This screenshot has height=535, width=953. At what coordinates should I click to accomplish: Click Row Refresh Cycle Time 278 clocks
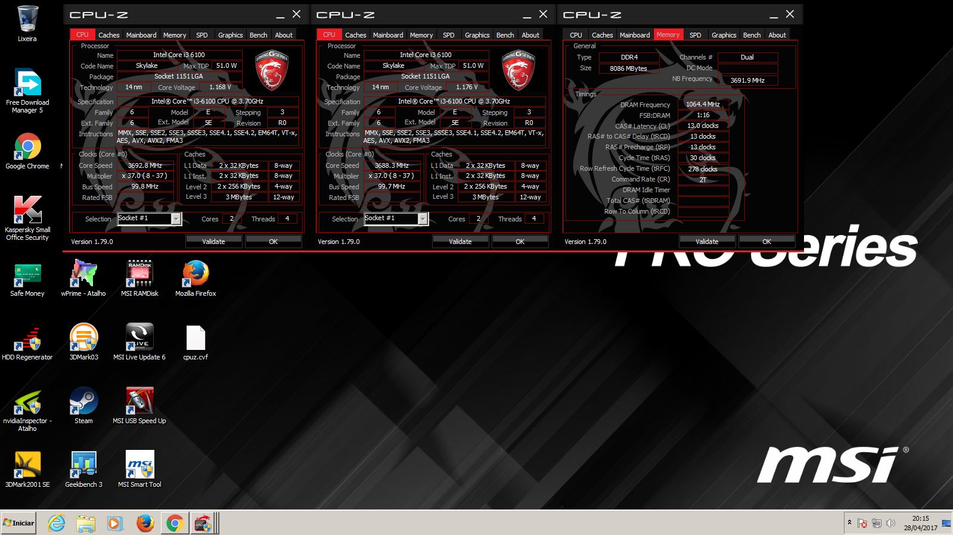click(x=703, y=169)
